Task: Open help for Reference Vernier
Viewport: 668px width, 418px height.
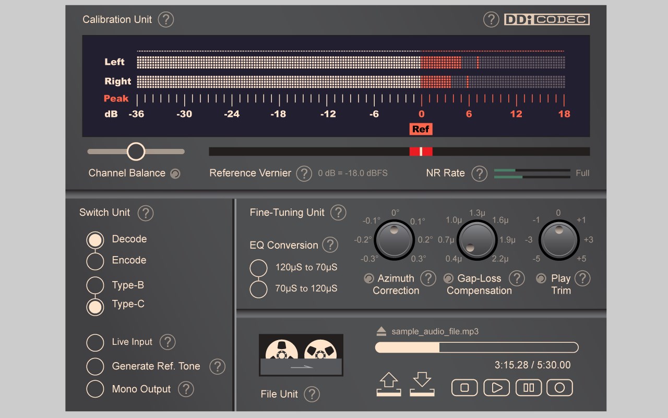Action: coord(304,173)
